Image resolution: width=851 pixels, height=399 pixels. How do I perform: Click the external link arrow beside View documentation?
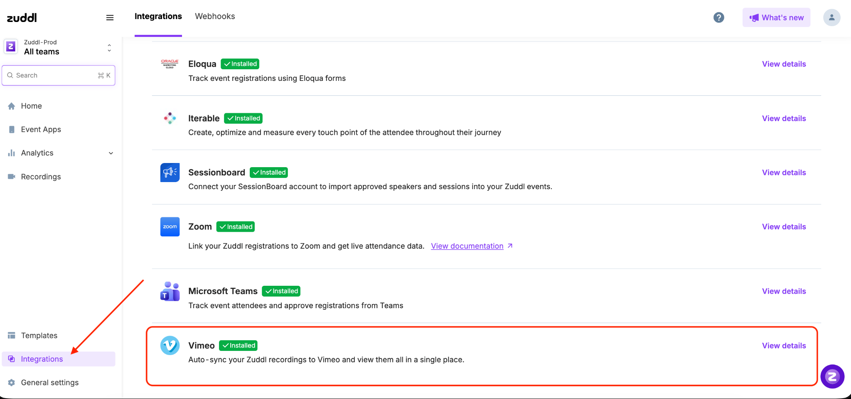click(510, 246)
